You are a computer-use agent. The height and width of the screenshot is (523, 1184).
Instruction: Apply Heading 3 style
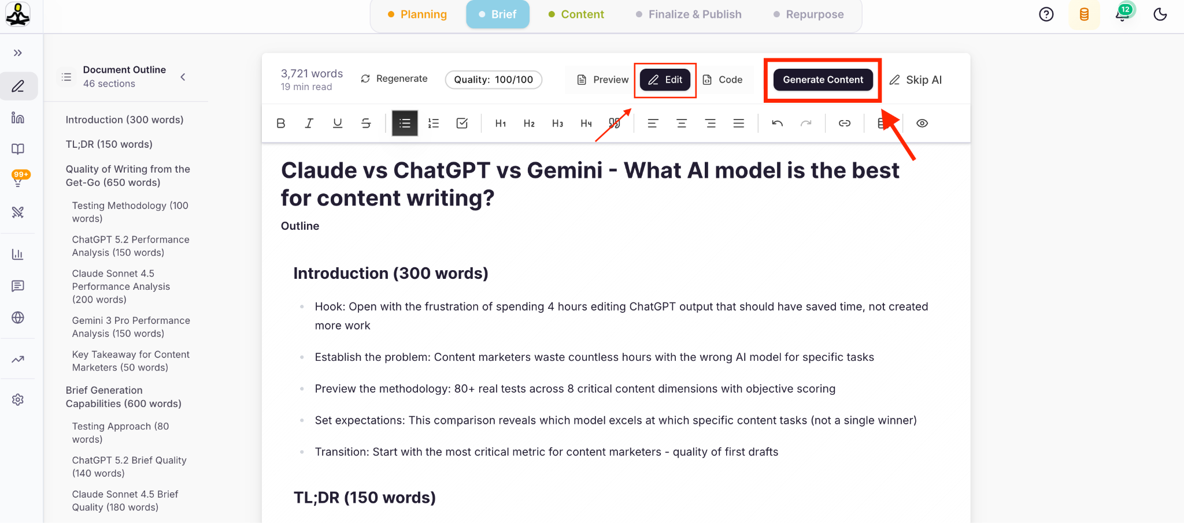click(557, 123)
